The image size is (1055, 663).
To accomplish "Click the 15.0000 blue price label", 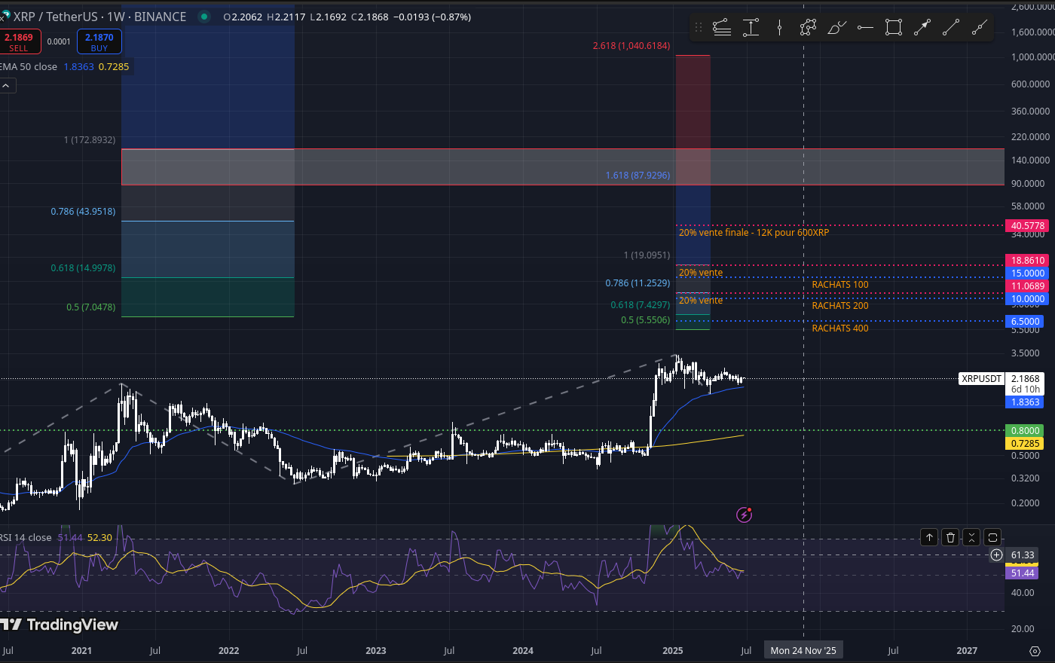I will 1027,273.
